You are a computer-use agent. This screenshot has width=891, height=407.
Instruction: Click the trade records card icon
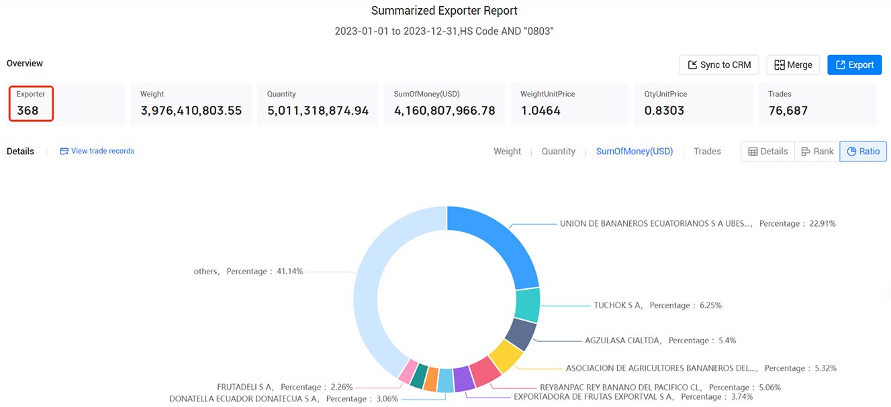[64, 152]
